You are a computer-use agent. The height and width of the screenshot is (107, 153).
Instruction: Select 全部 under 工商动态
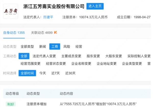point(24,56)
